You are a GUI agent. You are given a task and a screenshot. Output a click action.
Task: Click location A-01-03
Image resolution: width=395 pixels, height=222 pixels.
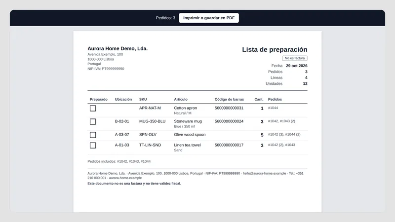(x=122, y=145)
